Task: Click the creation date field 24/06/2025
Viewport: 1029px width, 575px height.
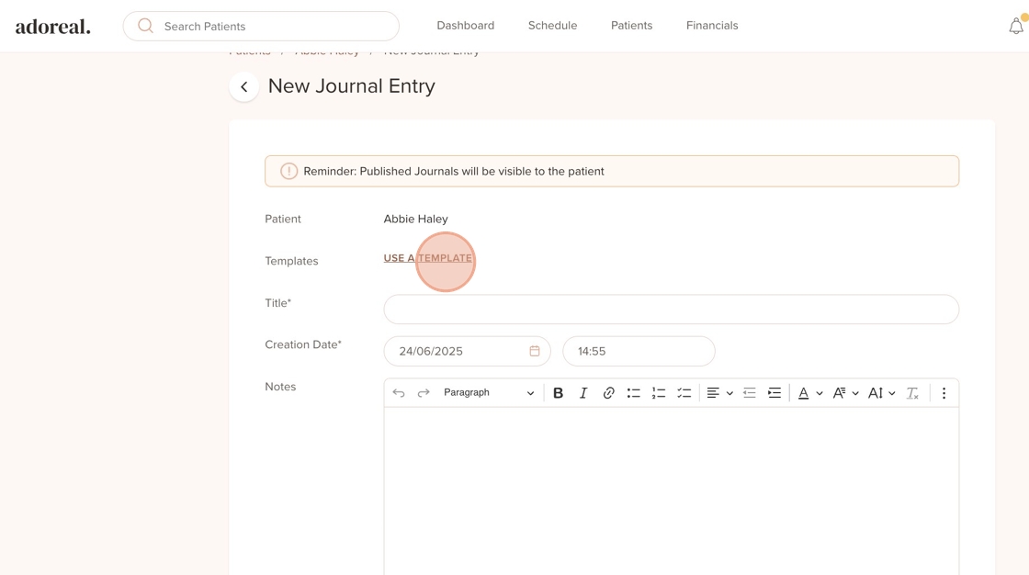Action: click(468, 351)
